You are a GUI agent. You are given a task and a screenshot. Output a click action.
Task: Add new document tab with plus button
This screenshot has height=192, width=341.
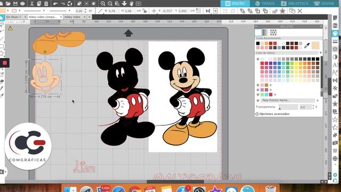point(90,17)
